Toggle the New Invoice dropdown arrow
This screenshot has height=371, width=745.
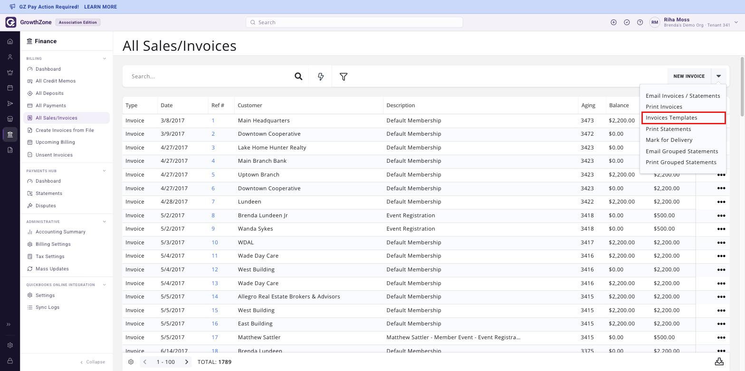coord(718,76)
